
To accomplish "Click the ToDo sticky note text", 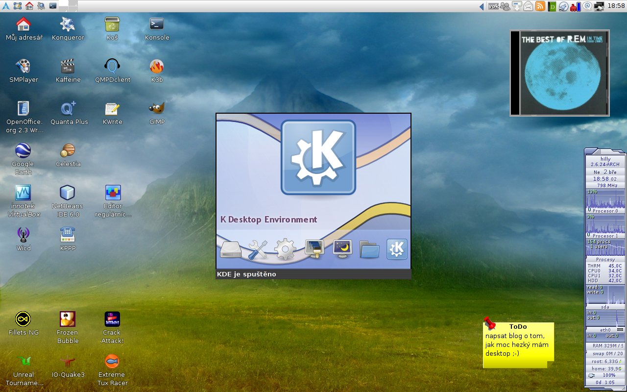I will (517, 344).
